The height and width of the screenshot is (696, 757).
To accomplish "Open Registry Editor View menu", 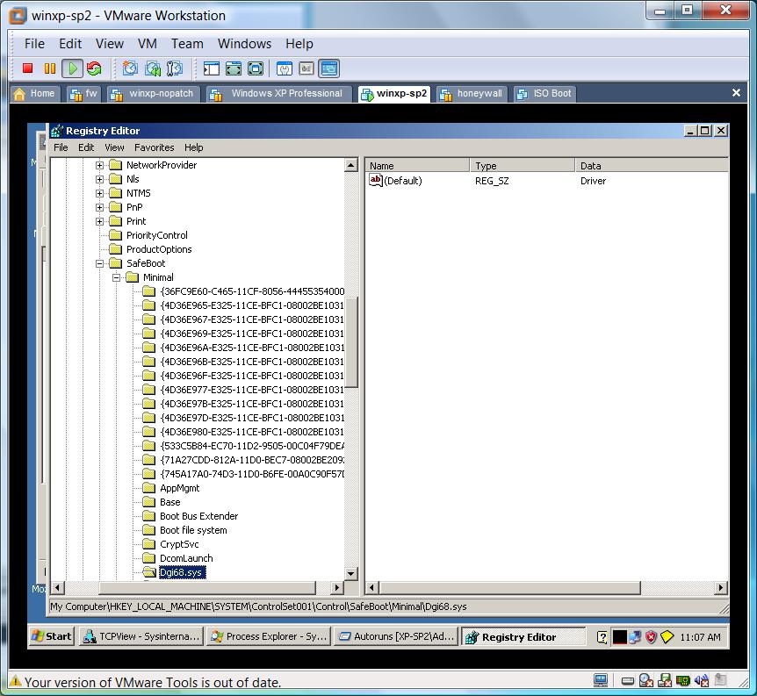I will (x=114, y=147).
